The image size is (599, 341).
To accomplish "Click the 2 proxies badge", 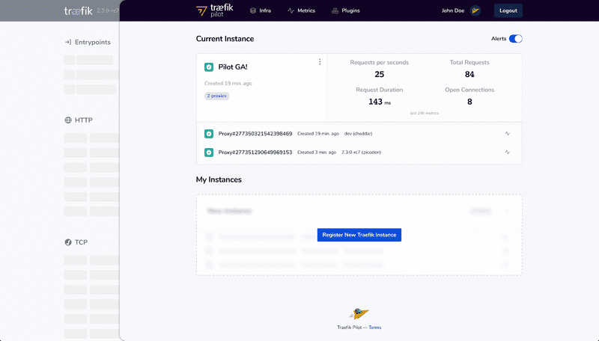I will click(216, 96).
